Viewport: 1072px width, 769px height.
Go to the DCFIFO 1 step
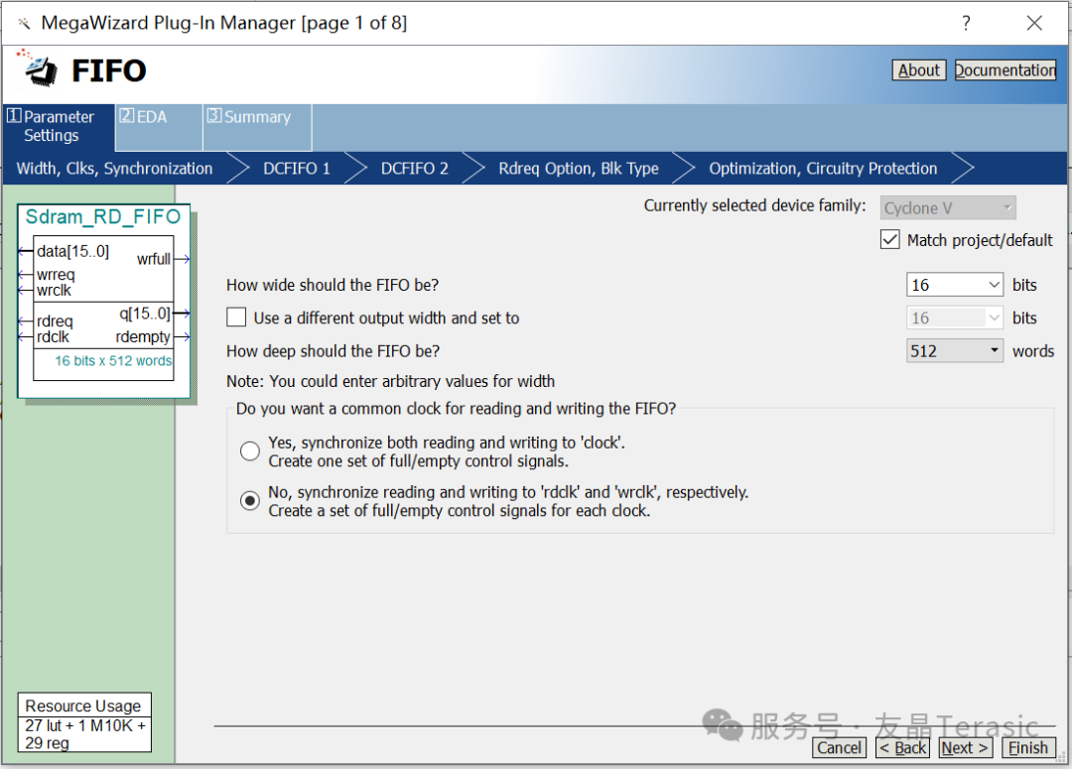tap(297, 169)
